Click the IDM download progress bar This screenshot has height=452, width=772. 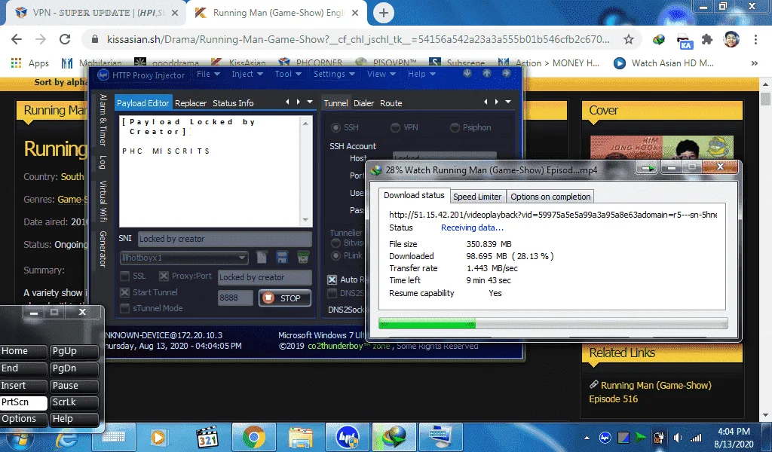(x=553, y=324)
